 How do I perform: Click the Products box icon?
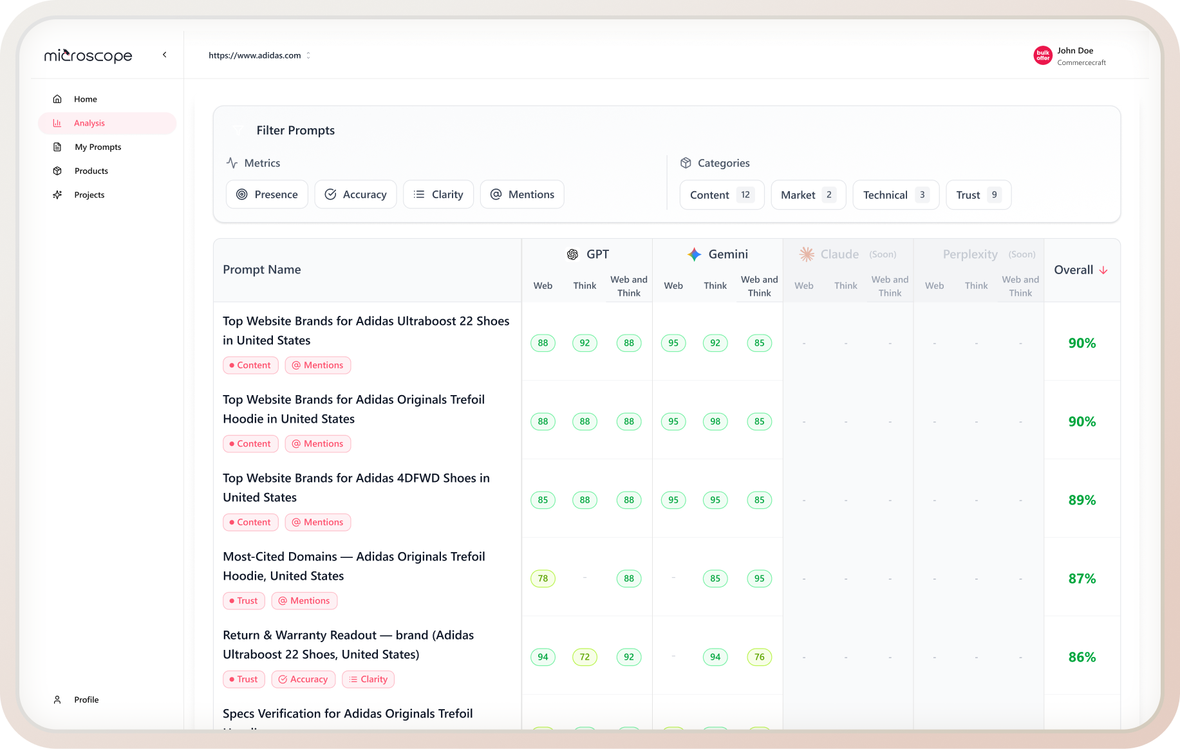tap(57, 171)
